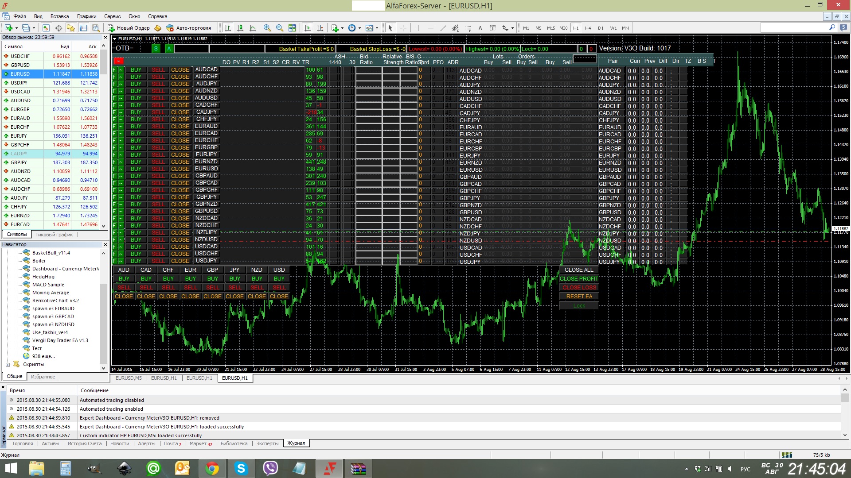Screen dimensions: 851x478
Task: Select the text label tool
Action: [x=492, y=28]
